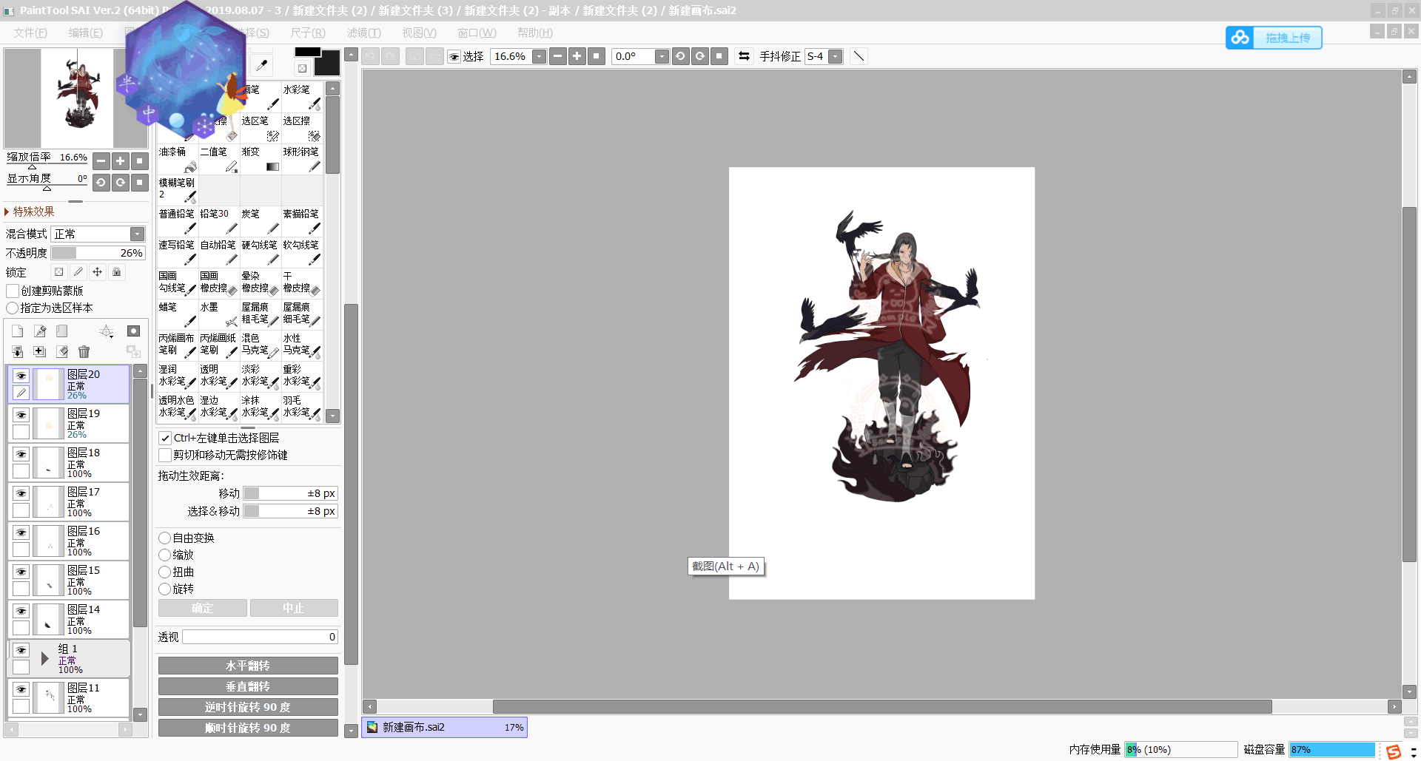Open the 帮助(H) help menu
The height and width of the screenshot is (761, 1421).
point(535,33)
